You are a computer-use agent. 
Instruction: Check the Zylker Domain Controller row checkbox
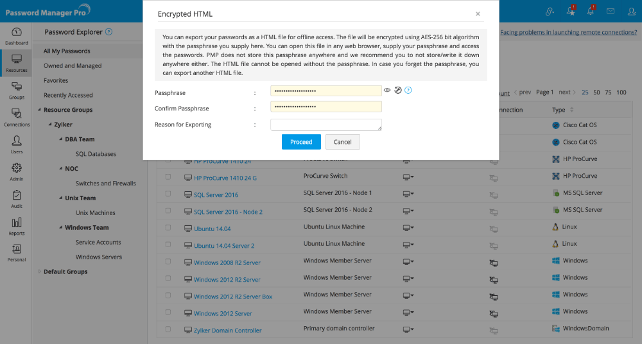tap(168, 330)
